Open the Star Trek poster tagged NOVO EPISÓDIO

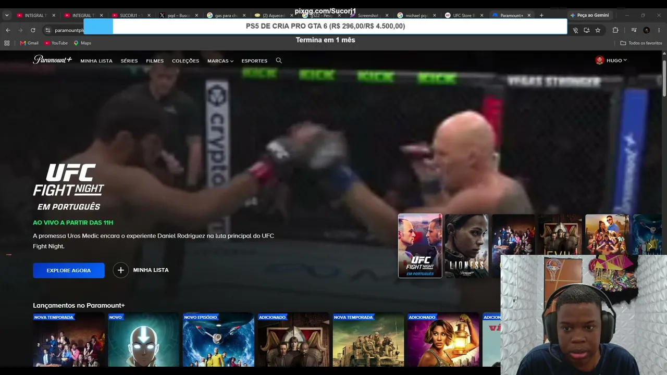click(x=218, y=340)
